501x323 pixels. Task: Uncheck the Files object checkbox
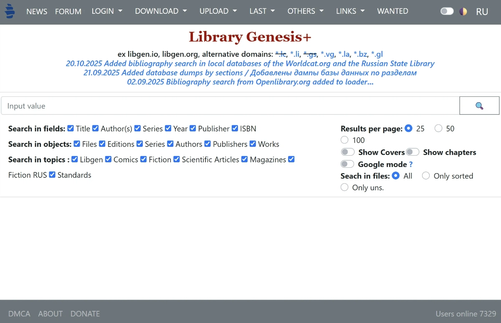coord(77,144)
